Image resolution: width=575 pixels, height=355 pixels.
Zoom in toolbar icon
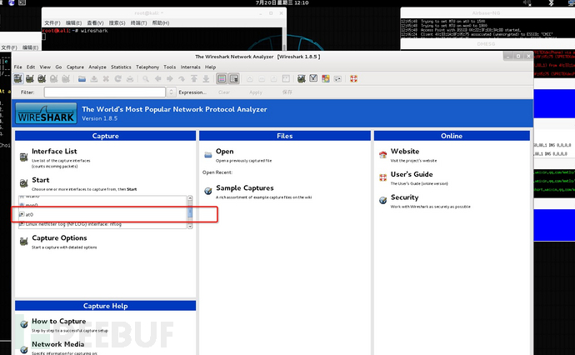(x=250, y=79)
